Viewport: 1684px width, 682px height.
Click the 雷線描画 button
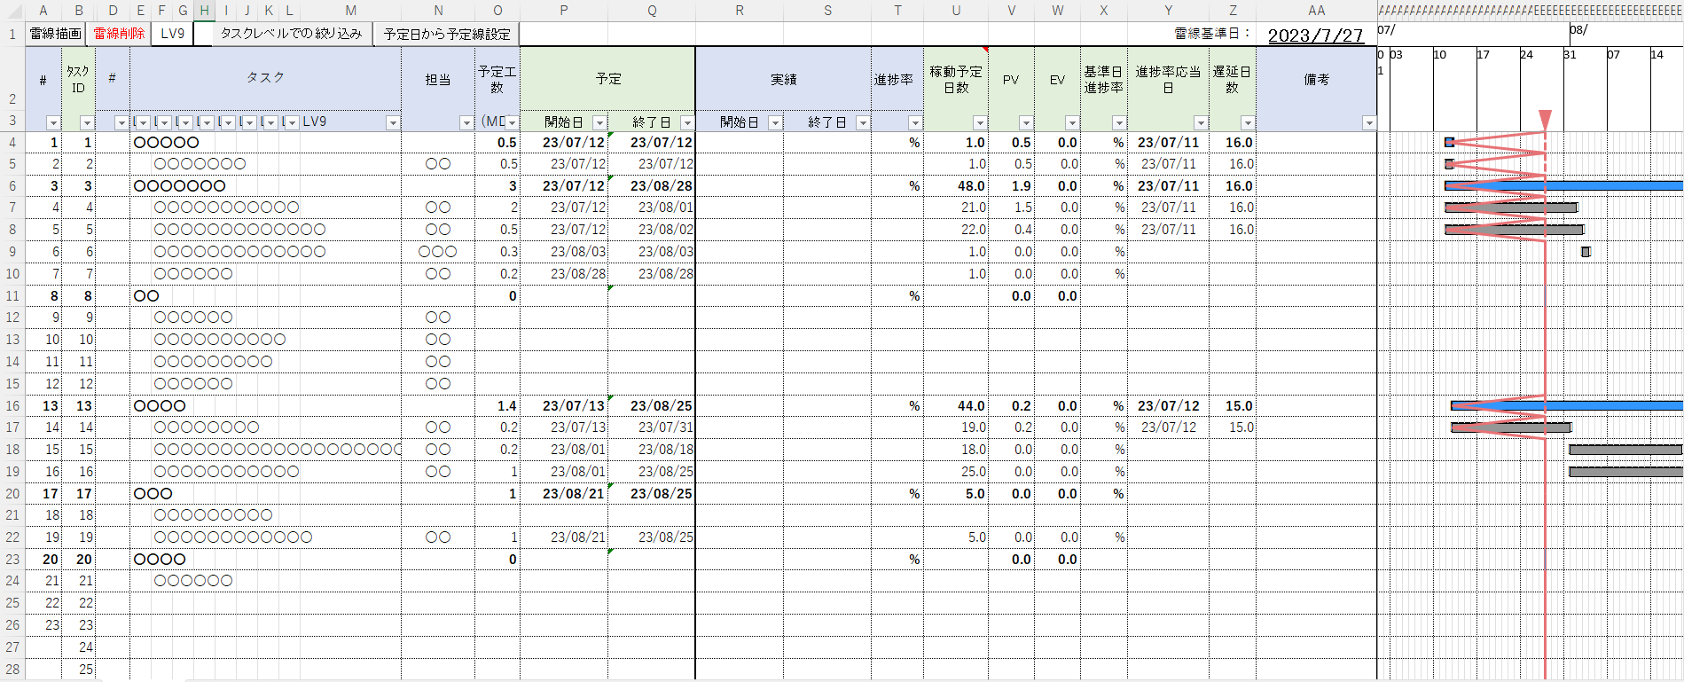point(56,34)
